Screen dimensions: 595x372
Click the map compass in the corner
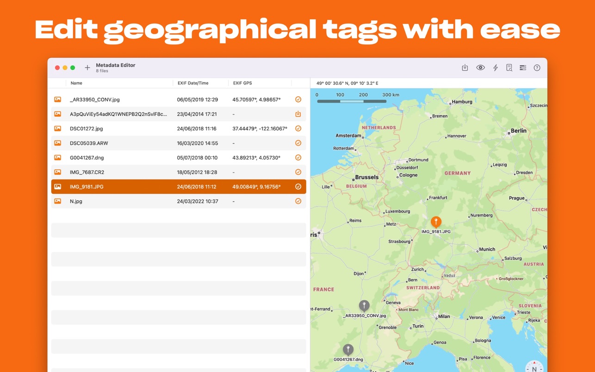pyautogui.click(x=534, y=366)
